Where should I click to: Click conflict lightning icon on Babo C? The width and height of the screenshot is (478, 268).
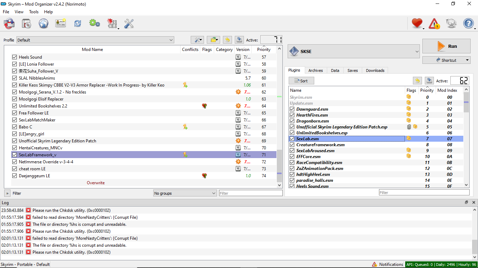coord(185,127)
